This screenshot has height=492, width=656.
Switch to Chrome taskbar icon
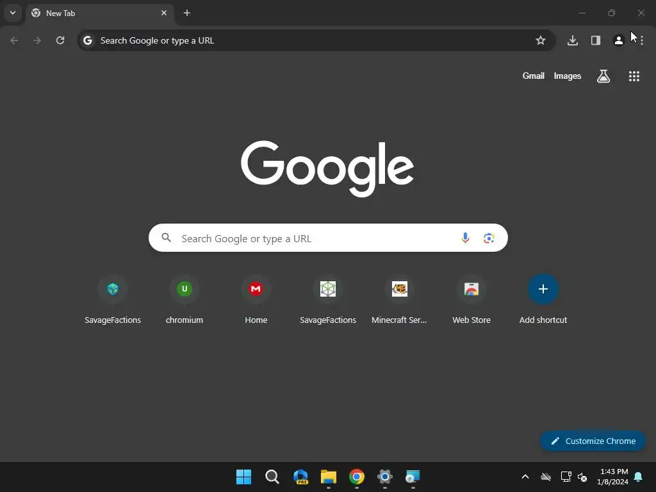tap(357, 477)
